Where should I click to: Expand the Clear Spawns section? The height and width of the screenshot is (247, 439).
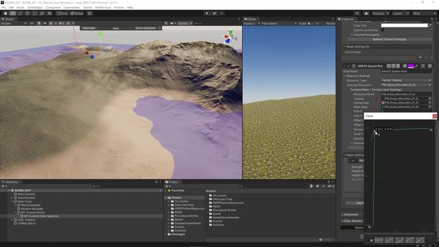[x=352, y=221]
